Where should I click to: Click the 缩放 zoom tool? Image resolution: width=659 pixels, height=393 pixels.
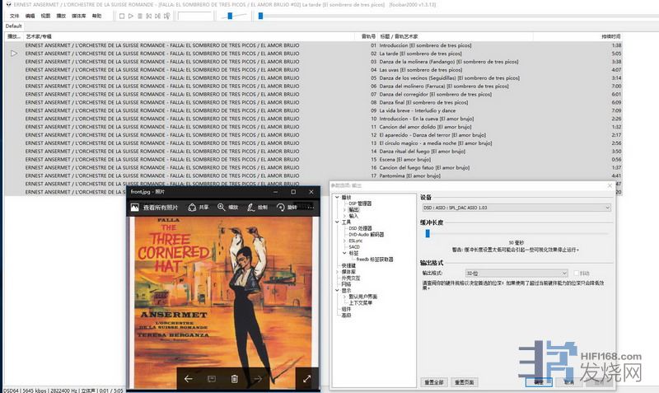point(227,208)
